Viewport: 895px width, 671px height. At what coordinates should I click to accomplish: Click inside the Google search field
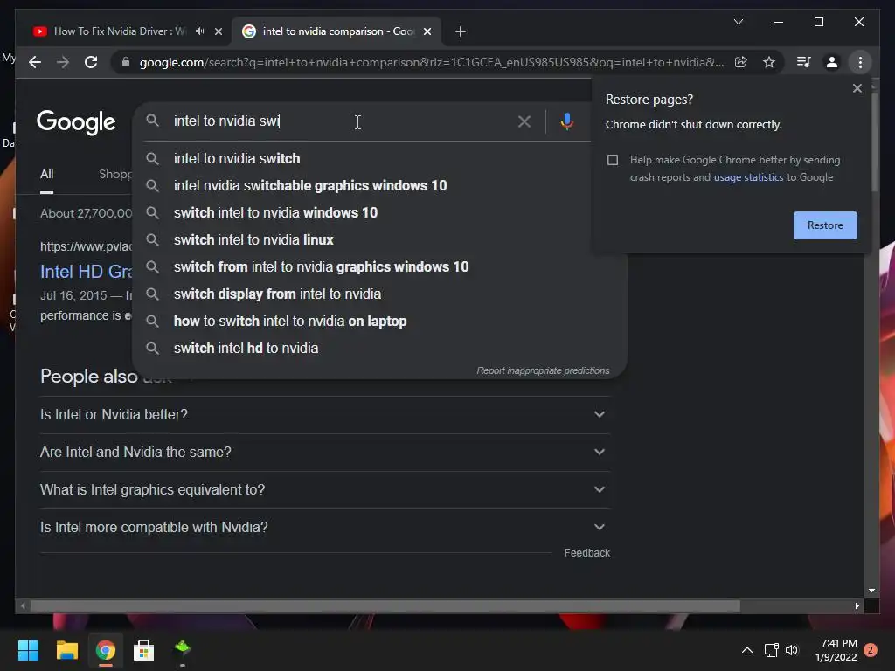coord(341,121)
